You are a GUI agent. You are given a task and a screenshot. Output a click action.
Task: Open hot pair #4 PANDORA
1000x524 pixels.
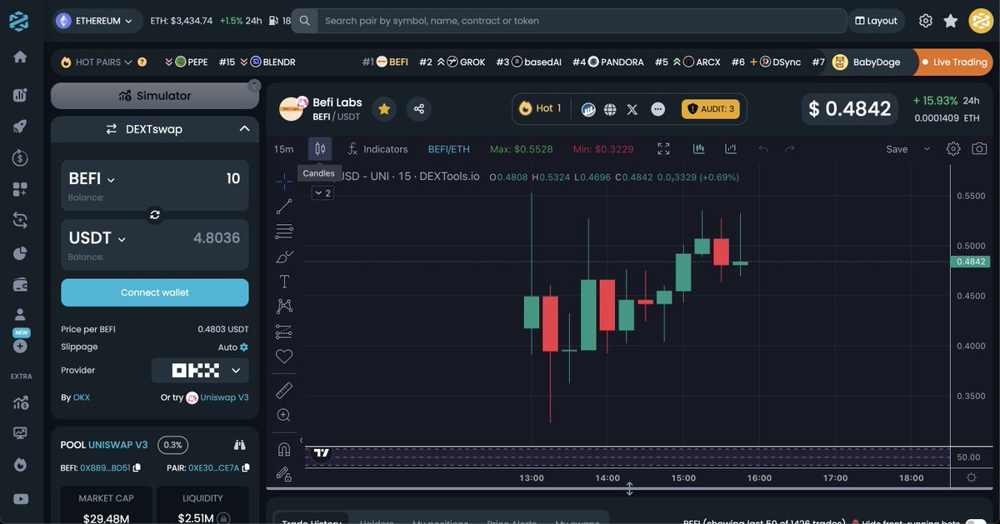[x=607, y=62]
